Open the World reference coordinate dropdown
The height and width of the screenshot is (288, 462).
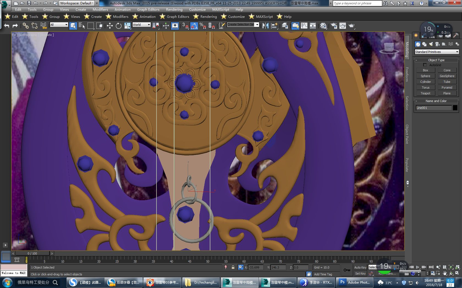(141, 25)
